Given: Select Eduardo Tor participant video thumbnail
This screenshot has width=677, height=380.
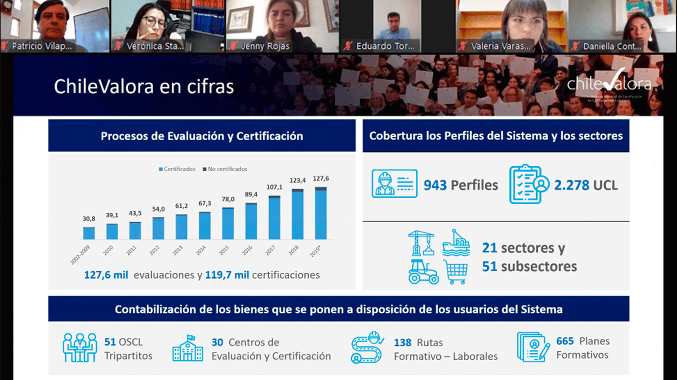Looking at the screenshot, I should [x=397, y=26].
